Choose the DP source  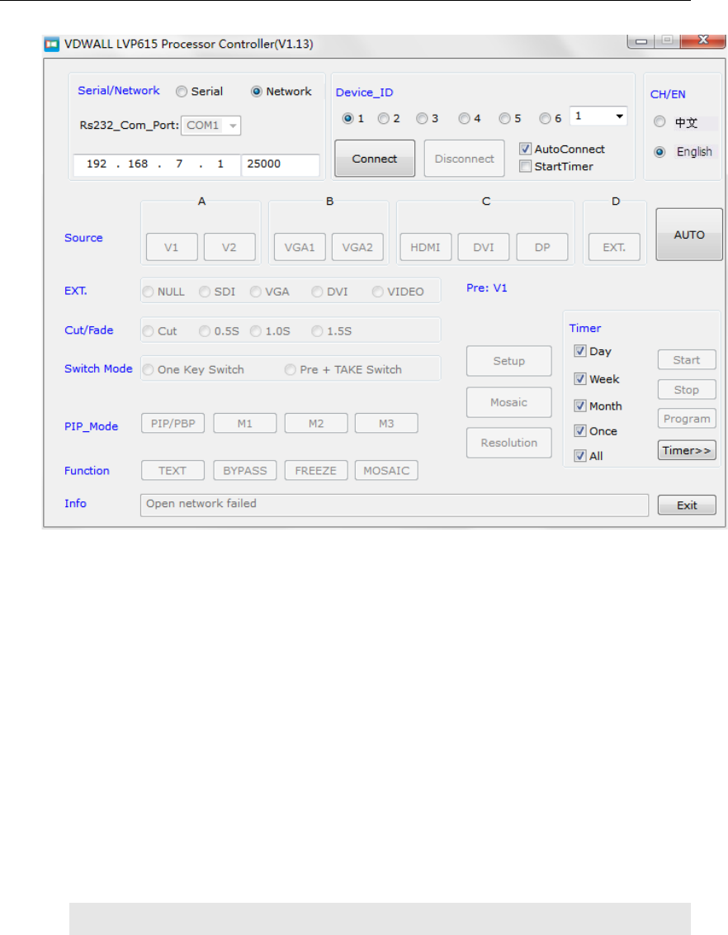pos(542,248)
